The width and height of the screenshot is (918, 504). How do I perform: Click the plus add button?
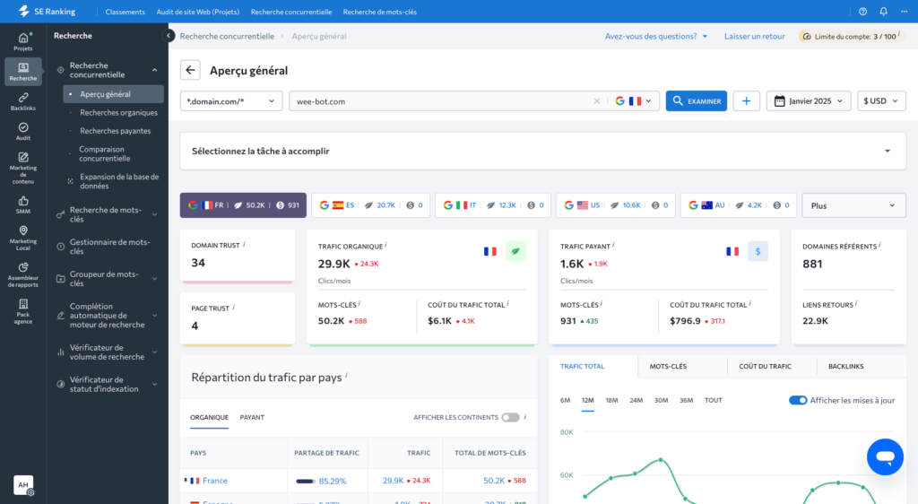(746, 100)
